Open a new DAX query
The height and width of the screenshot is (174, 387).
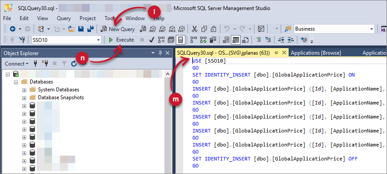[x=181, y=29]
